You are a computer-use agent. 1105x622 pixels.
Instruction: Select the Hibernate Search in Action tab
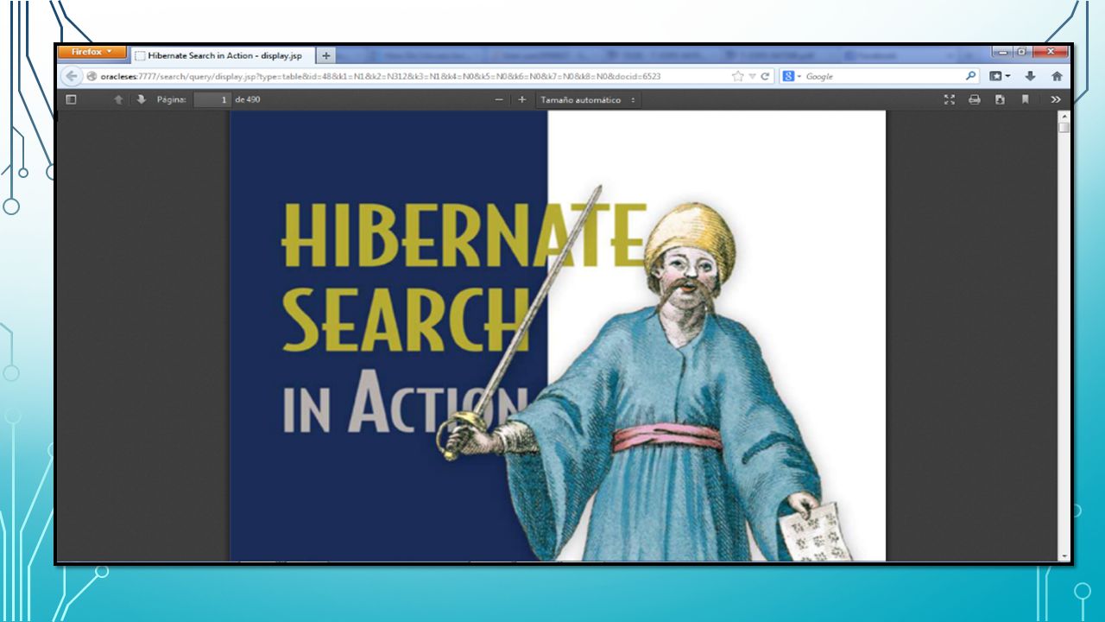tap(223, 55)
